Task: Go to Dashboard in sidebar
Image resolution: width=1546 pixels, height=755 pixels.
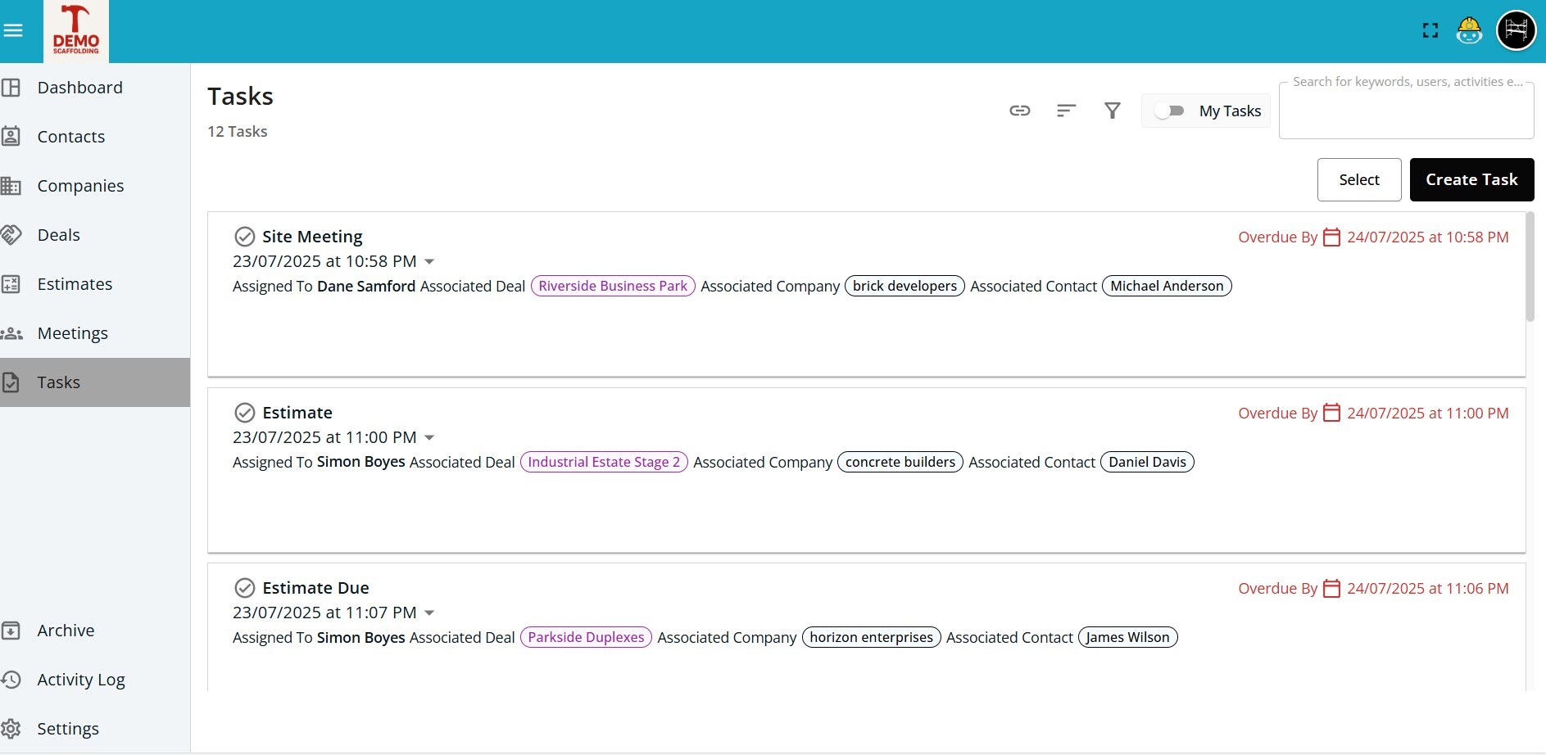Action: 95,88
